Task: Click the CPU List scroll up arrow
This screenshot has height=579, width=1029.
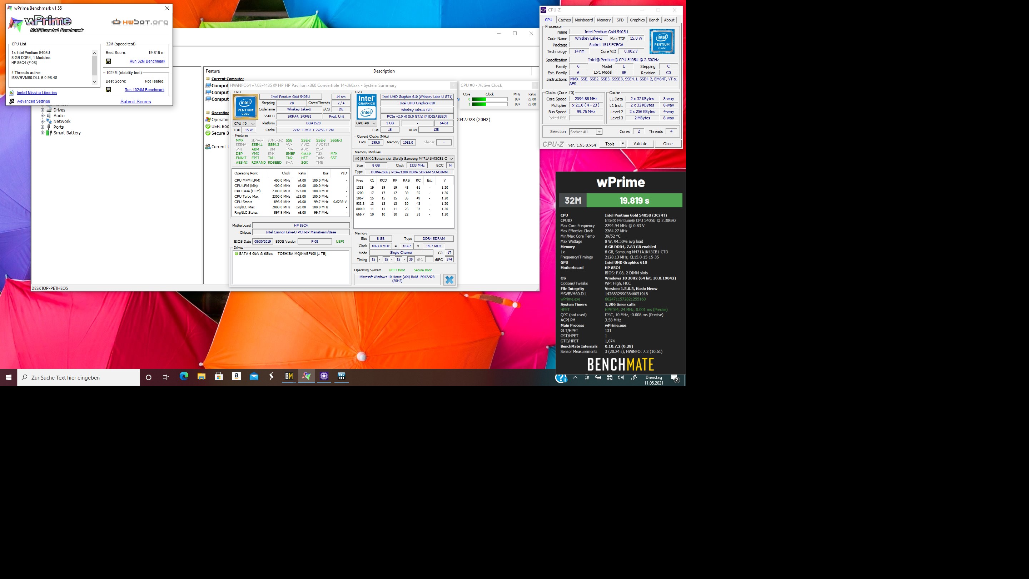Action: tap(95, 53)
